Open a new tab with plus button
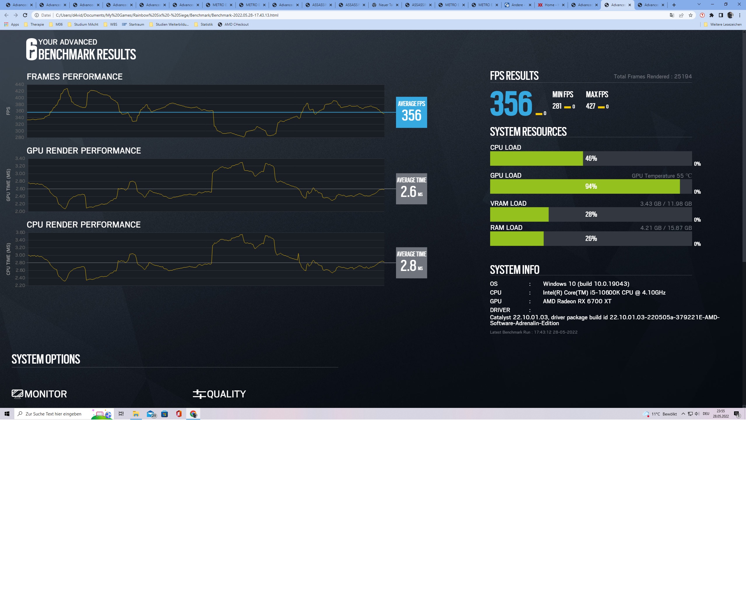This screenshot has height=613, width=746. click(674, 5)
